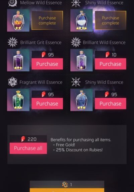Tap the four-star Shiny Wild Essence bottle
The height and width of the screenshot is (192, 134).
[81, 20]
